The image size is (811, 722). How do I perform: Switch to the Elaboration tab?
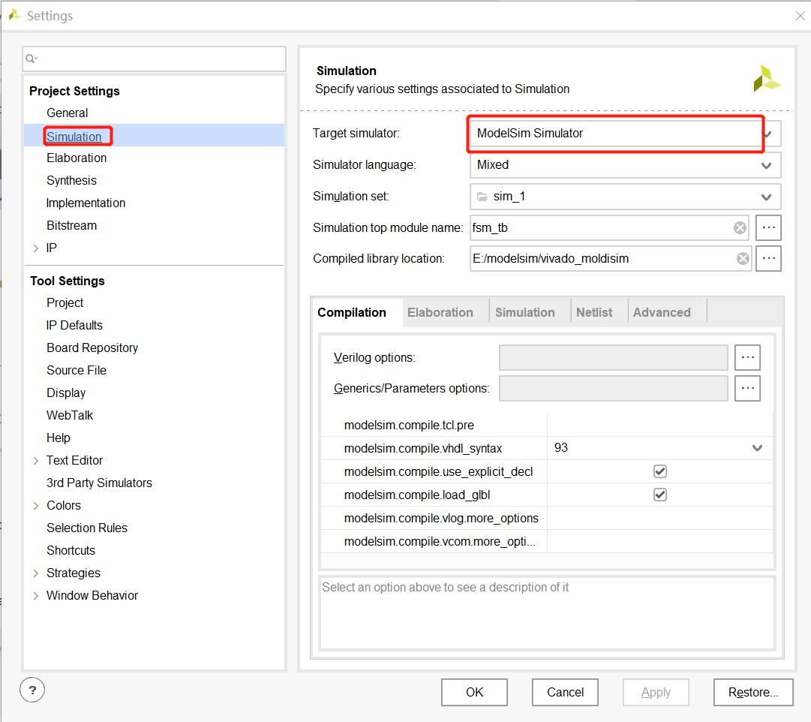440,312
